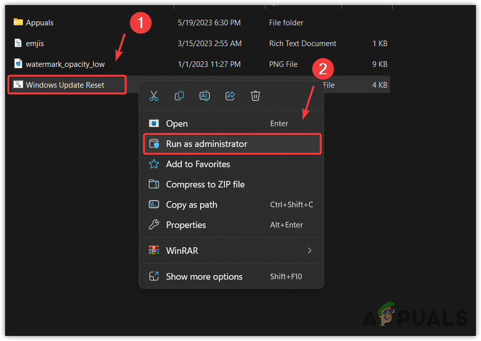Image resolution: width=481 pixels, height=341 pixels.
Task: Click the Share icon in context menu
Action: (230, 96)
